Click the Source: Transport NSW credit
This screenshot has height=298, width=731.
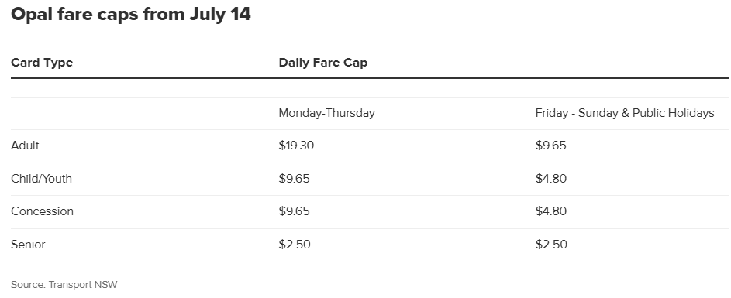64,285
